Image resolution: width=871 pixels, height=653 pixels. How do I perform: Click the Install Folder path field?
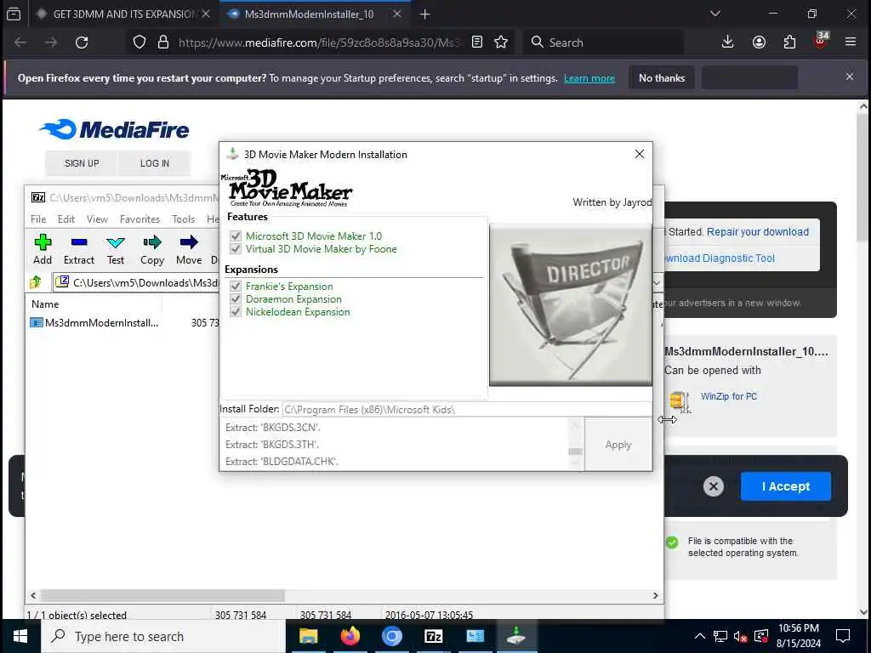pos(467,409)
